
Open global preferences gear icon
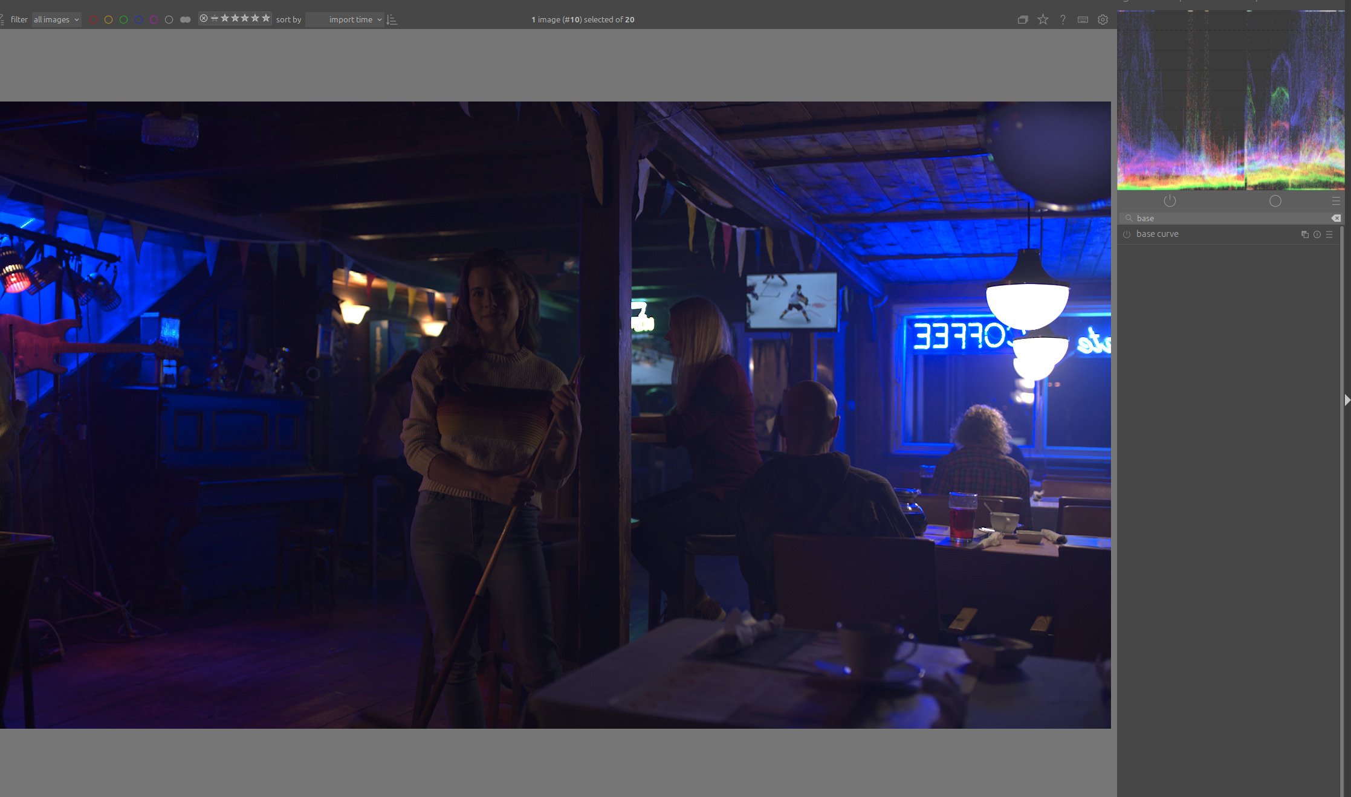coord(1103,20)
